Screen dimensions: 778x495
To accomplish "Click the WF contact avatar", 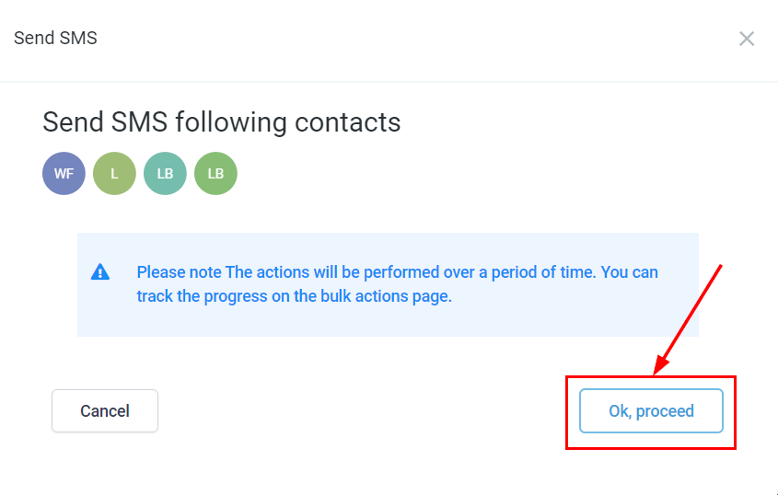I will click(x=64, y=173).
